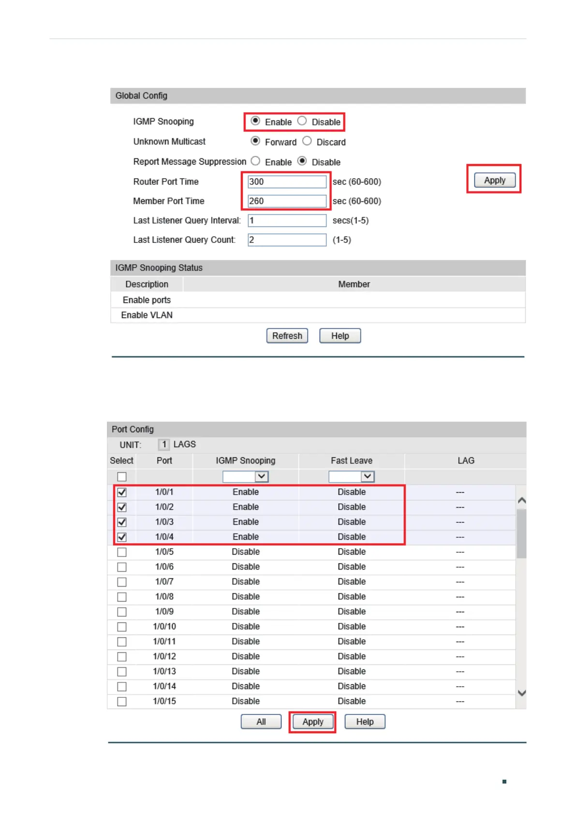
Task: Click the Member Port Time field
Action: (287, 201)
